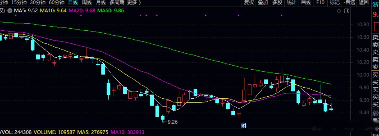Switch to the 60分钟 chart period
Image resolution: width=379 pixels, height=136 pixels.
tap(56, 2)
